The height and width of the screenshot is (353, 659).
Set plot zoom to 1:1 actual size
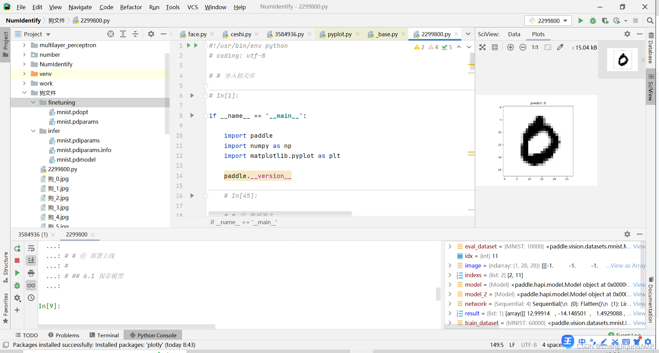click(x=535, y=47)
